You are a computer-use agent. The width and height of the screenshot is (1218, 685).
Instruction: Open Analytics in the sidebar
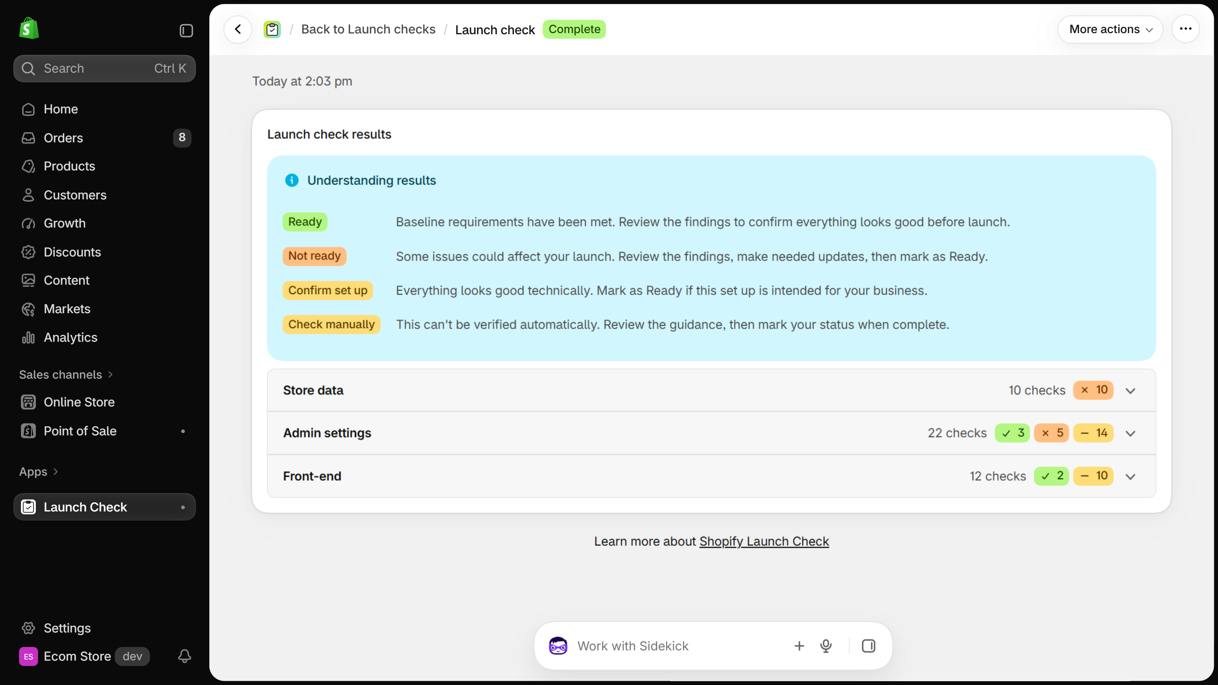(105, 338)
